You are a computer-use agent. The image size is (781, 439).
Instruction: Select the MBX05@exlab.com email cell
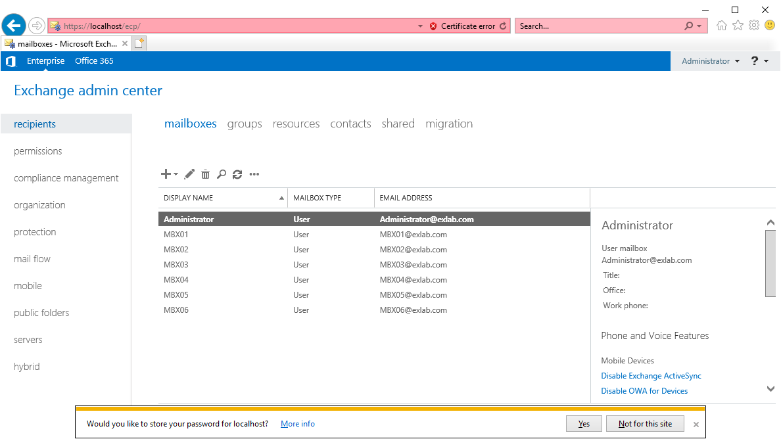(414, 294)
